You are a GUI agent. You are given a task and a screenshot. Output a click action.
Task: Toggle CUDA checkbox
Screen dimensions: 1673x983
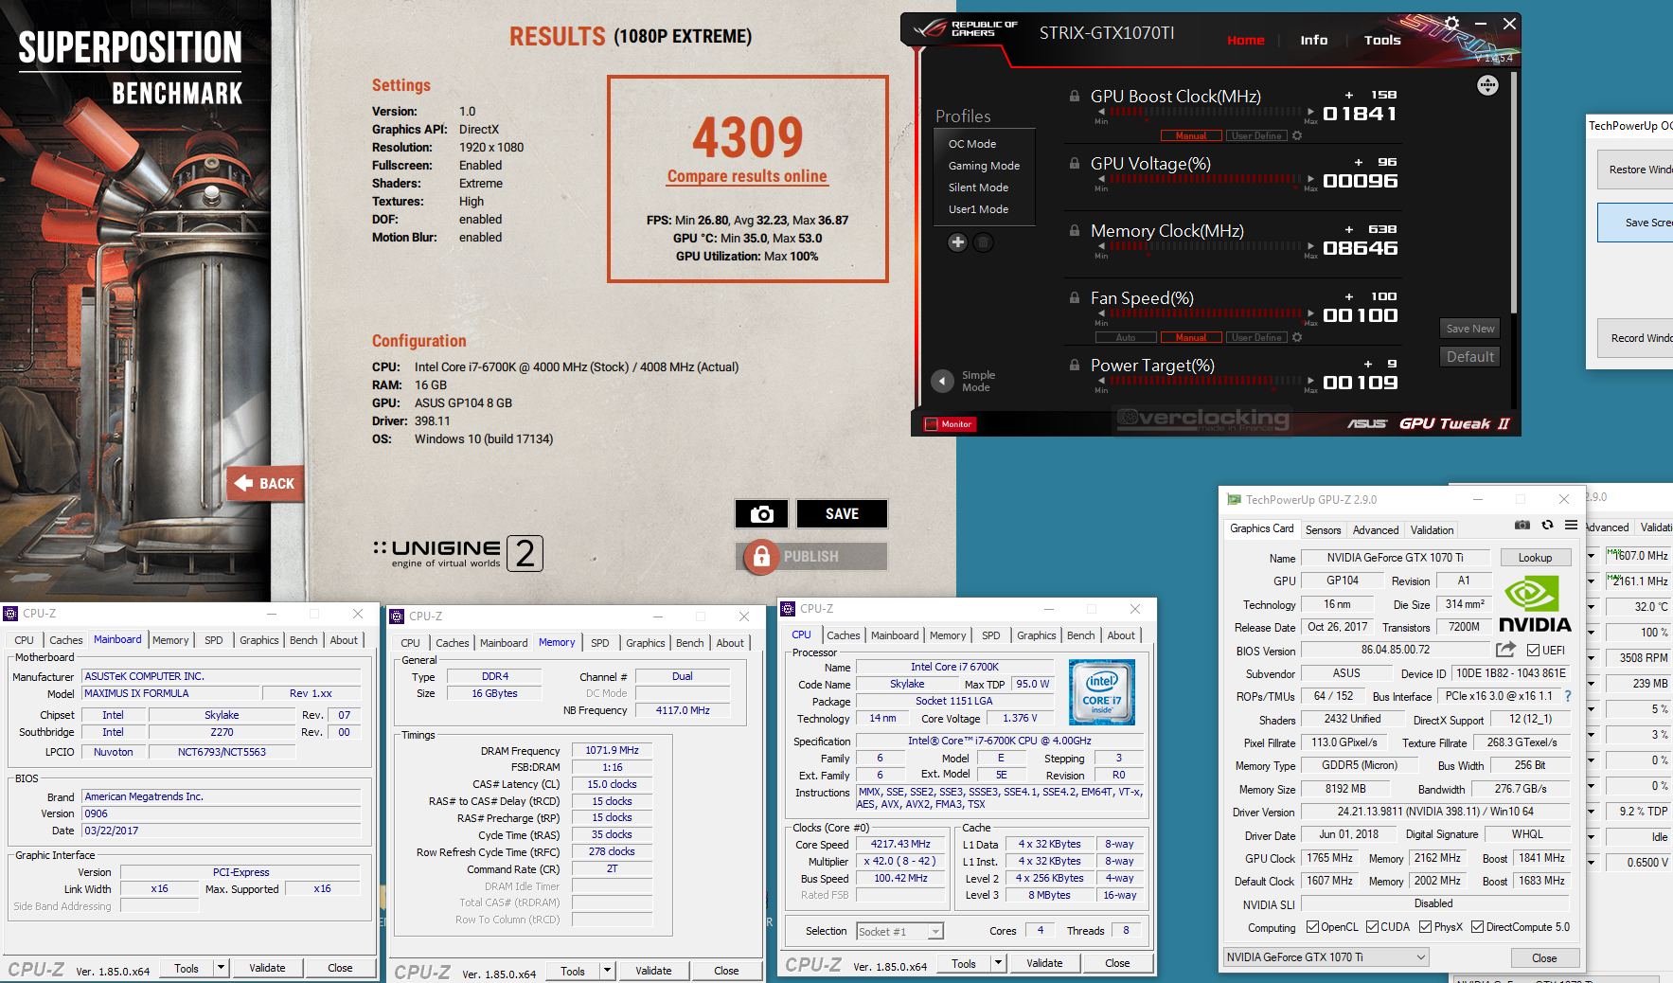point(1372,927)
